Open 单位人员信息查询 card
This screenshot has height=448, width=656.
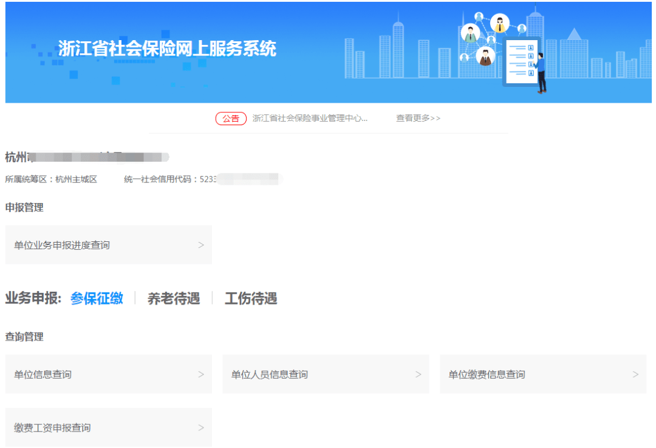pyautogui.click(x=326, y=374)
